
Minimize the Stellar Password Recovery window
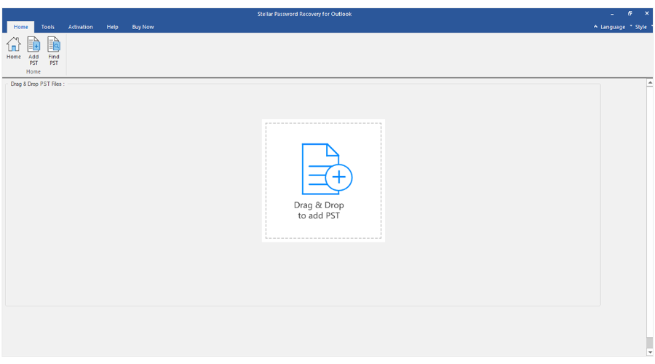tap(612, 14)
